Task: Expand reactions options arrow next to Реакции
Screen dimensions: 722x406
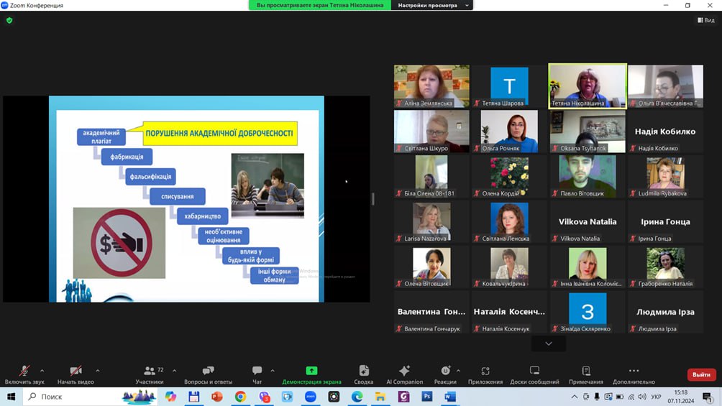Action: pos(458,371)
